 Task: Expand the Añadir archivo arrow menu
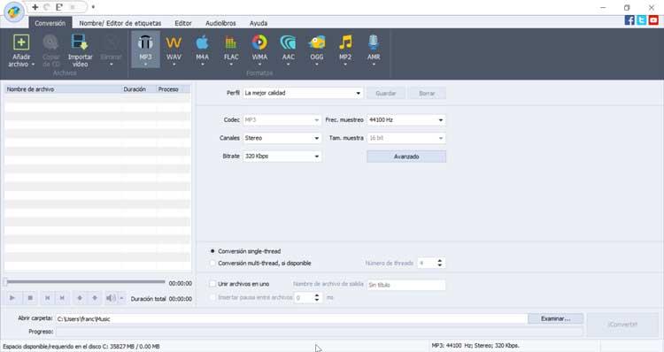pyautogui.click(x=33, y=65)
